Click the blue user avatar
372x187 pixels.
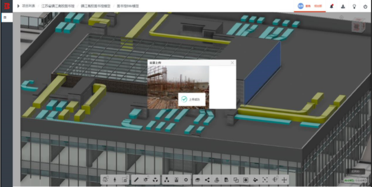[301, 6]
